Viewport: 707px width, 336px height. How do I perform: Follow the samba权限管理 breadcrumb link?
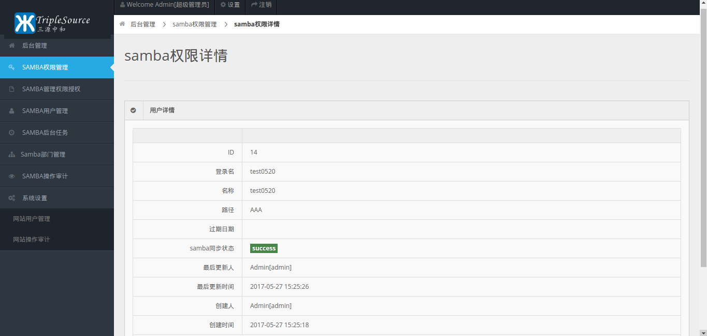click(x=195, y=24)
